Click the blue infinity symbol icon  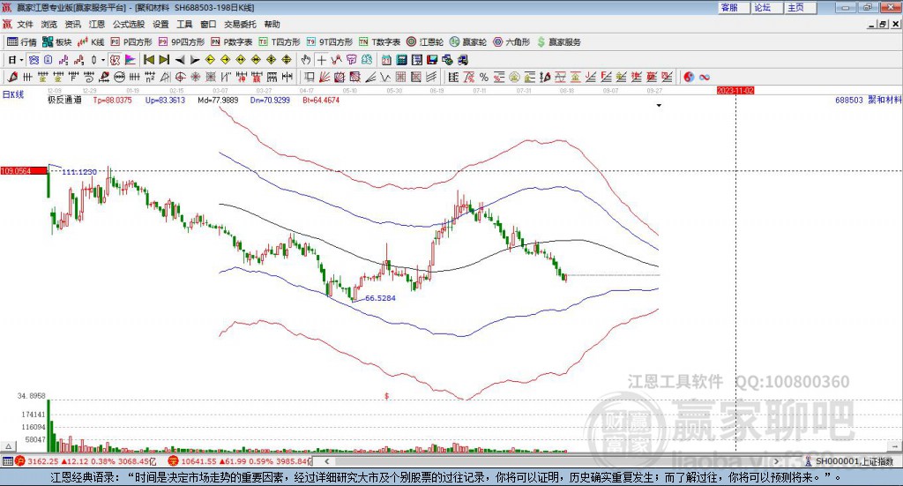tap(705, 77)
